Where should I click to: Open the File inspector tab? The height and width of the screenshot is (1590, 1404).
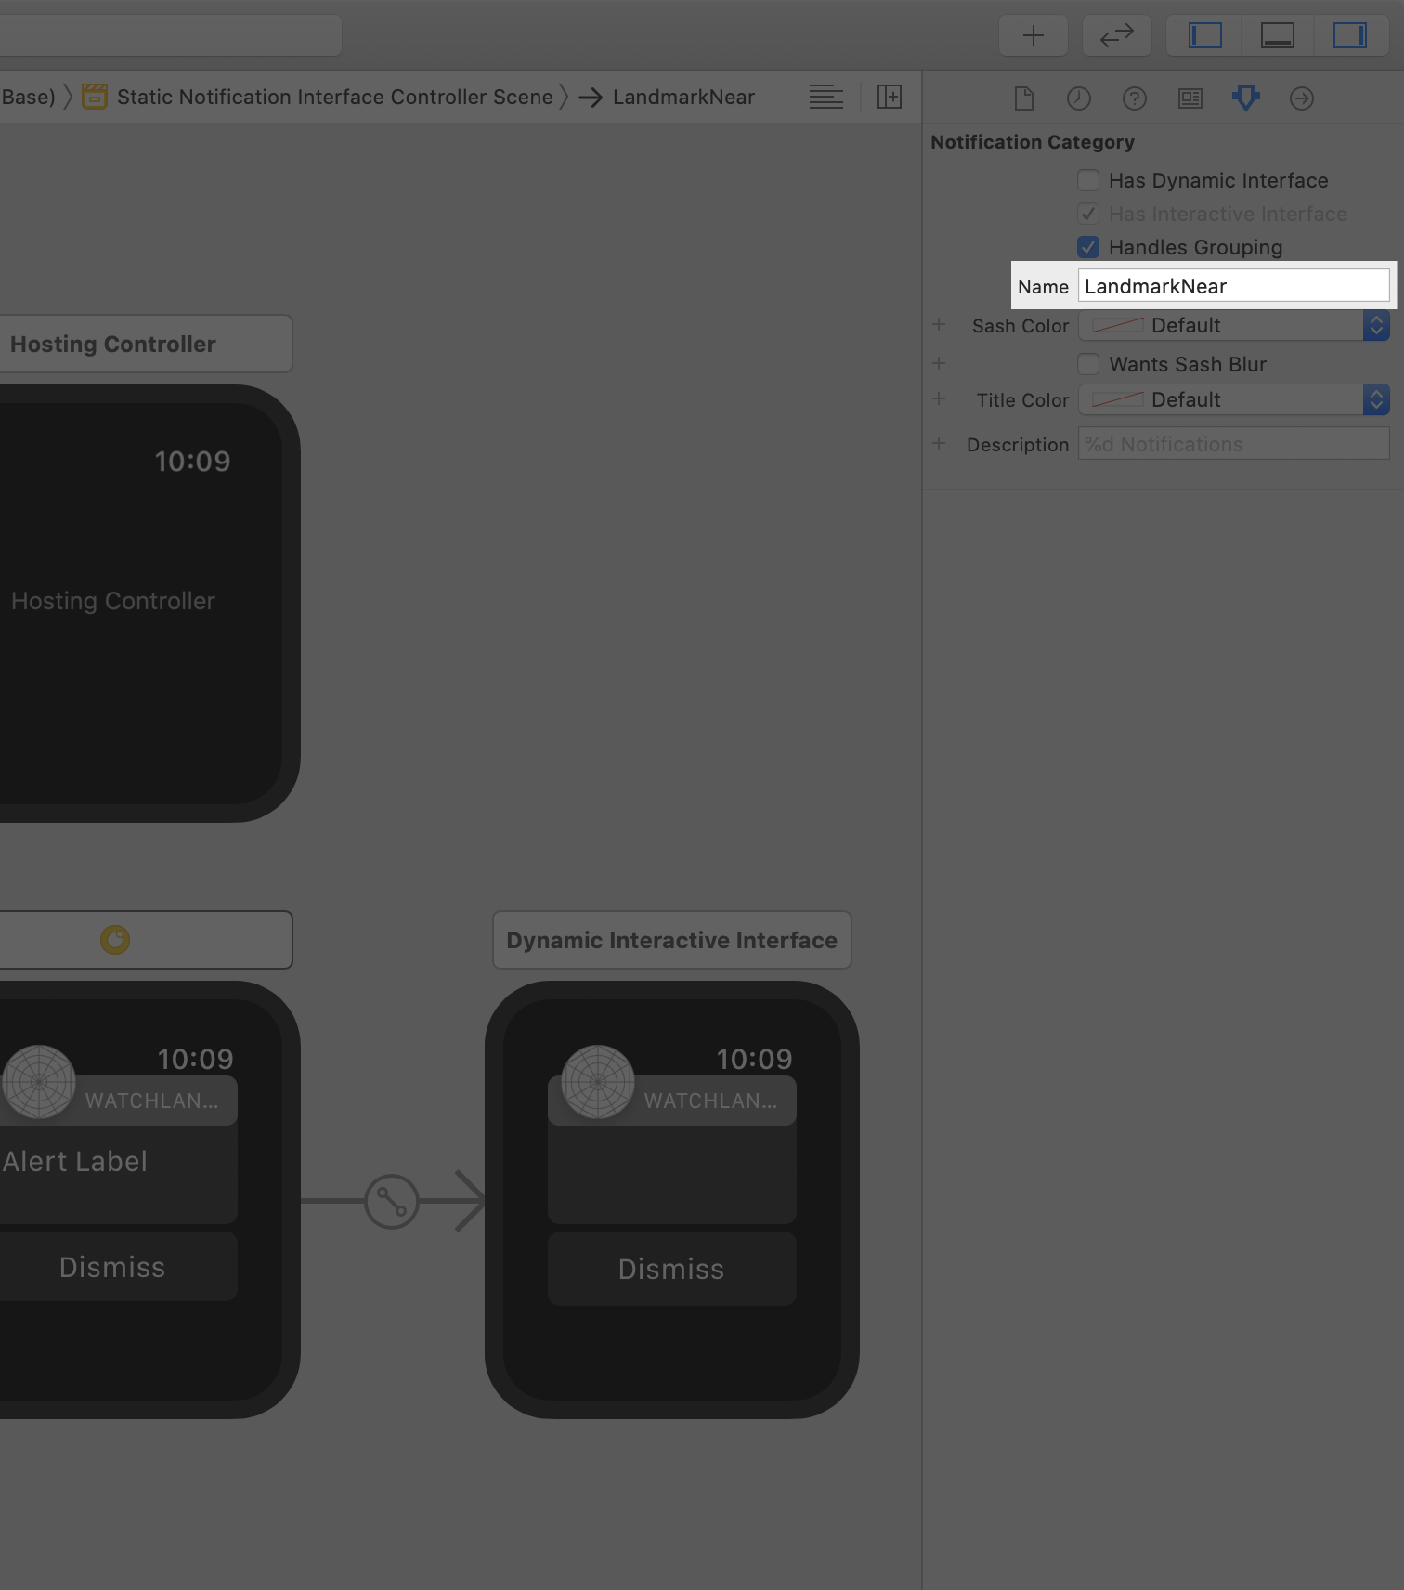coord(1023,98)
